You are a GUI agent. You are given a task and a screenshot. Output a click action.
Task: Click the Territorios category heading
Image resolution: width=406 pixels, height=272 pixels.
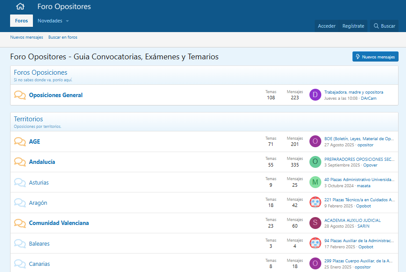29,119
